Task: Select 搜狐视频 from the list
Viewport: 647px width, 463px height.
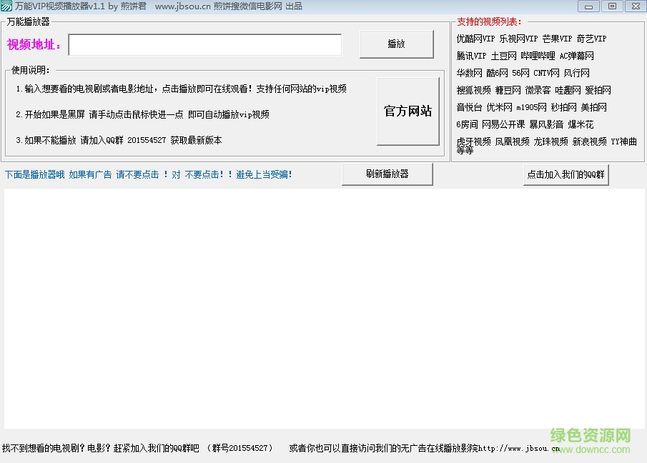Action: [473, 91]
